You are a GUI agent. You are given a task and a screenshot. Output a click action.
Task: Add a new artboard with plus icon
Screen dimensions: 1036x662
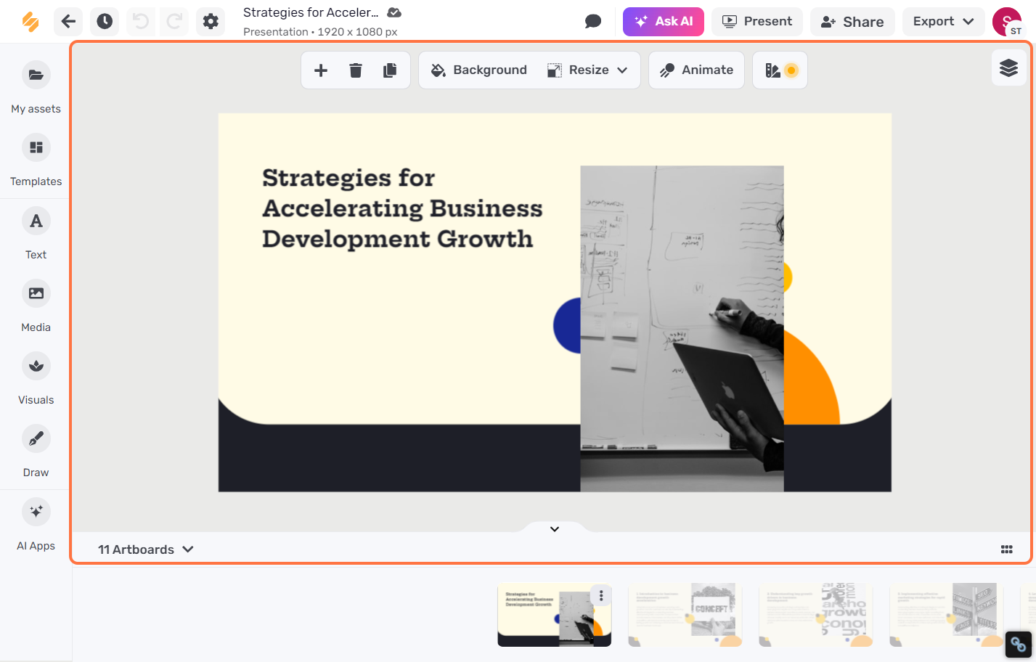click(x=321, y=70)
